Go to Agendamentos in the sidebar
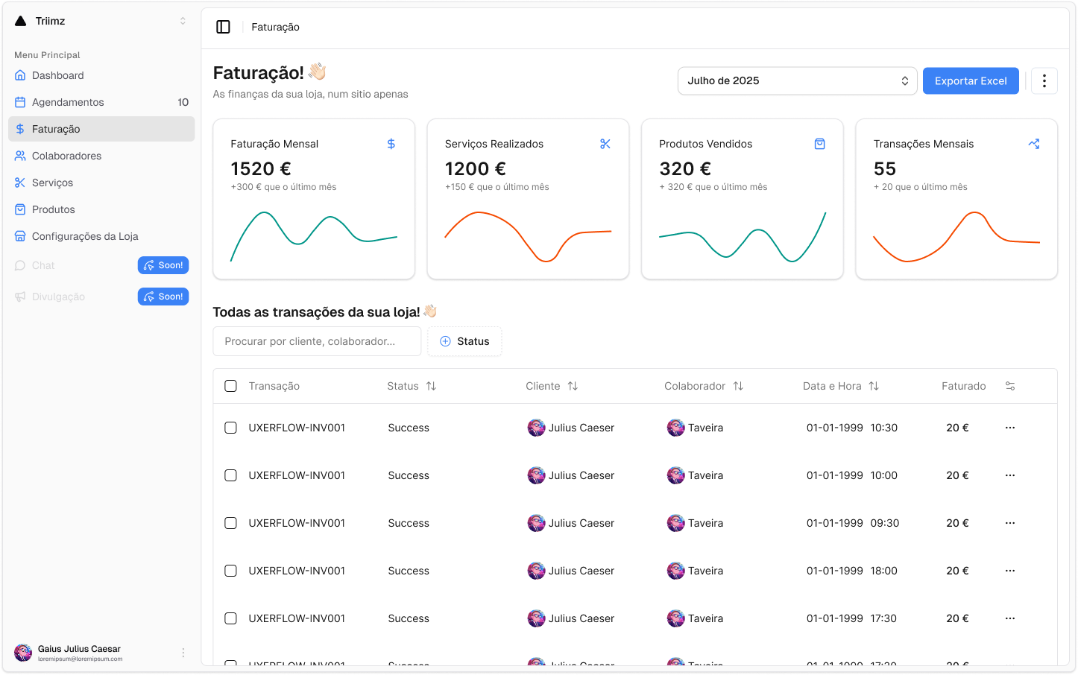This screenshot has height=675, width=1078. point(68,102)
